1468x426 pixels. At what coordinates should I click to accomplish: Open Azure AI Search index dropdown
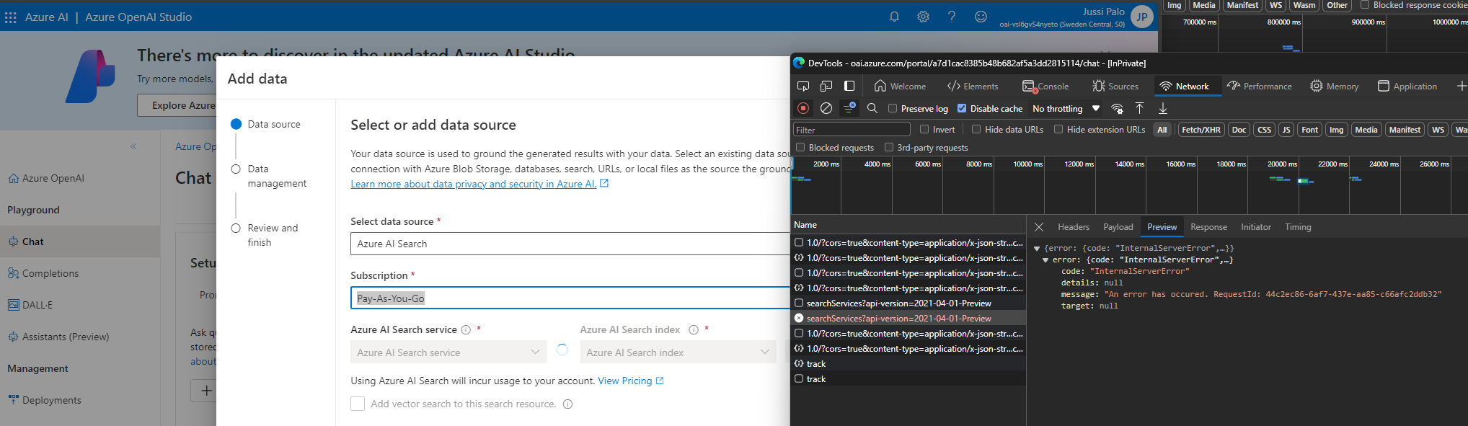pos(678,352)
